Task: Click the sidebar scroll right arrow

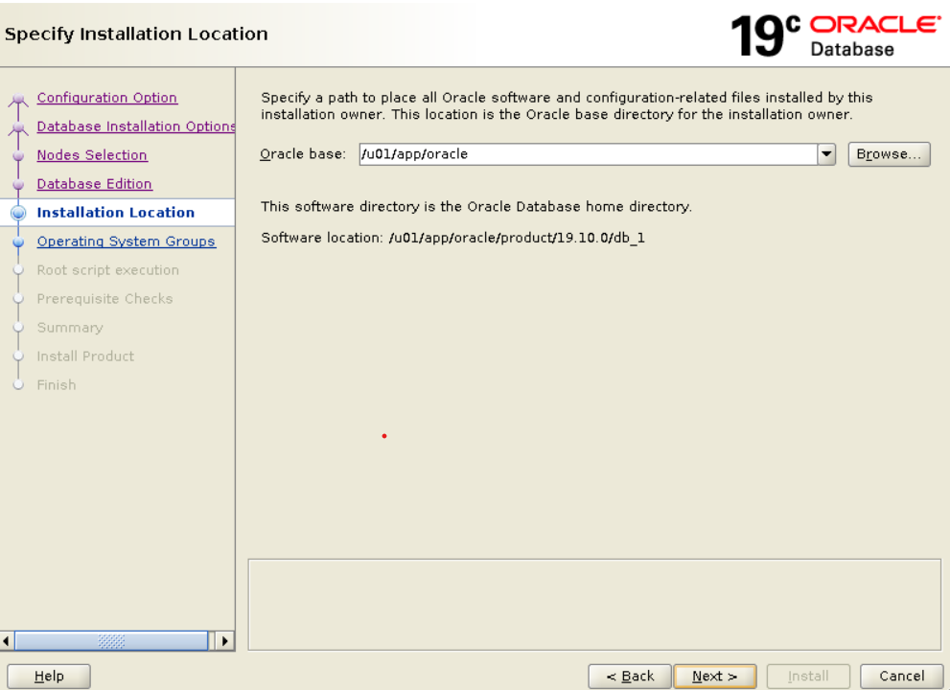Action: point(224,641)
